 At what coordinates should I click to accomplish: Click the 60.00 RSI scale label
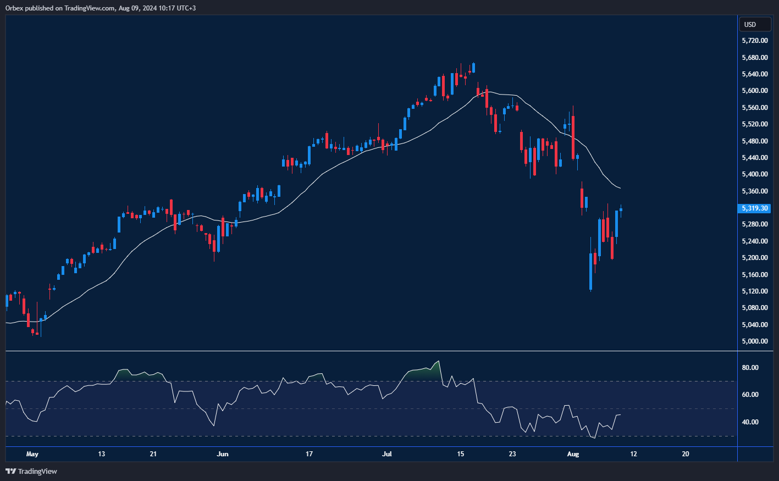pyautogui.click(x=750, y=395)
